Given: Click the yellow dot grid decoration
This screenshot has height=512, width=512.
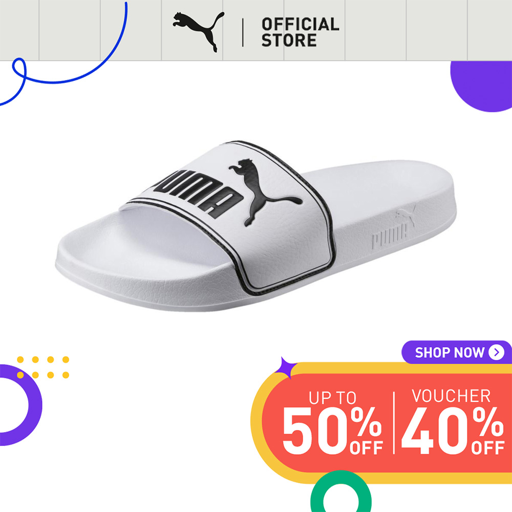Looking at the screenshot, I should point(43,367).
